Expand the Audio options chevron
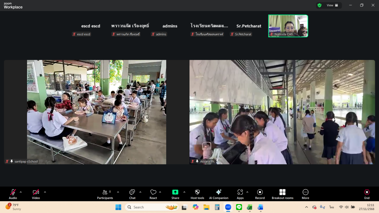This screenshot has width=379, height=213. pyautogui.click(x=21, y=192)
